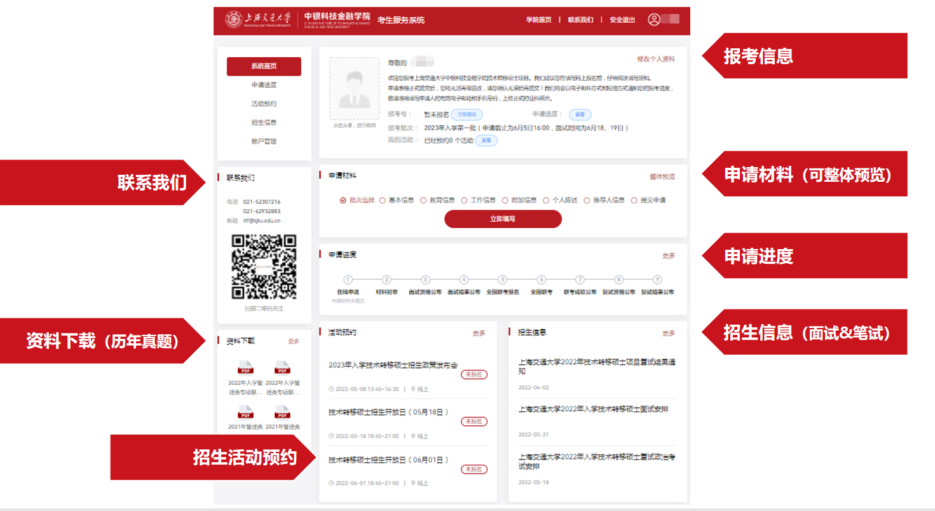Open the first 2022年入学 PDF file icon
The image size is (935, 511).
click(x=245, y=367)
